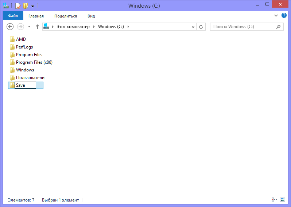Open Help with the question mark icon

tap(284, 15)
